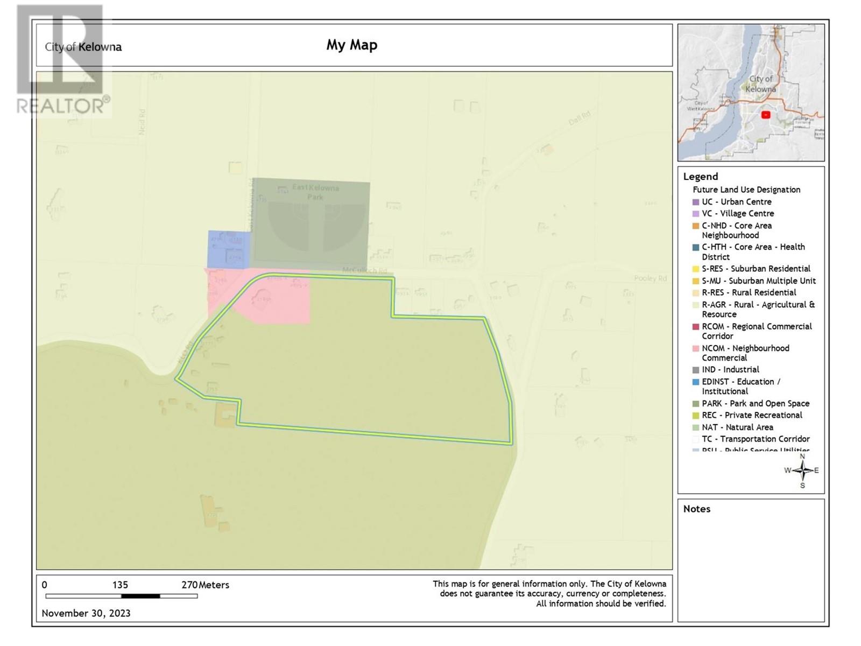The image size is (861, 646).
Task: Click the 'TC - Transportation Corridor' legend label
Action: coord(756,439)
